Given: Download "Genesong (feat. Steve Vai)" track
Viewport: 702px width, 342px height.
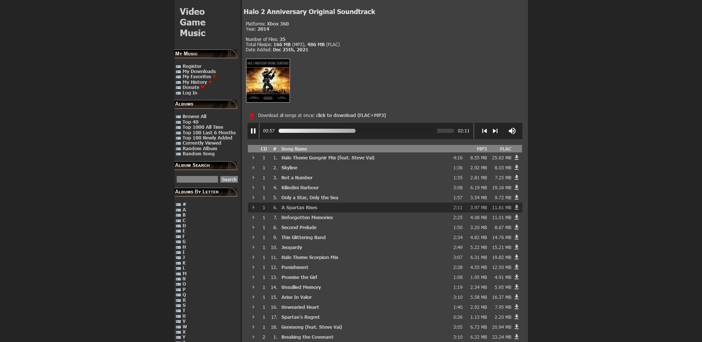Looking at the screenshot, I should click(x=517, y=327).
